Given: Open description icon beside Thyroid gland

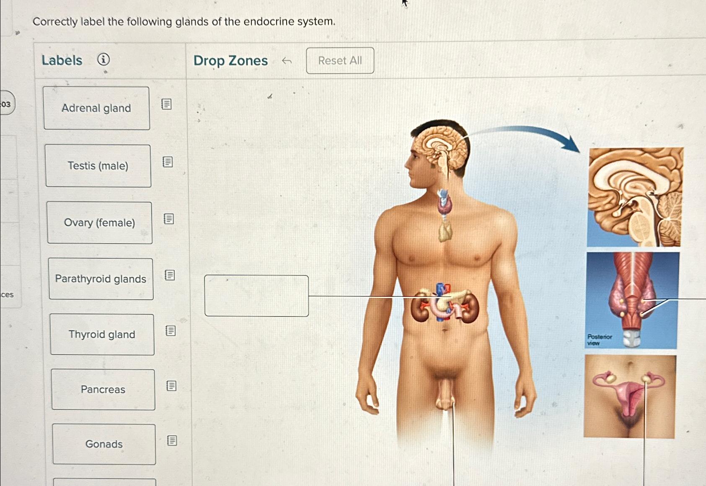Looking at the screenshot, I should pos(171,331).
